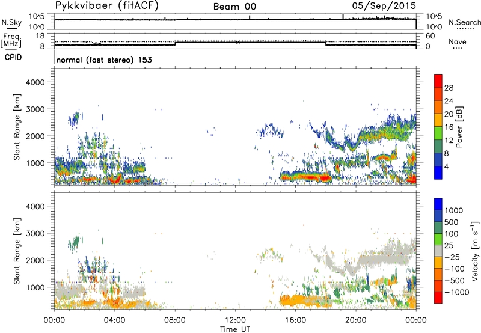Click the 05/Sep/2015 date text

(384, 5)
